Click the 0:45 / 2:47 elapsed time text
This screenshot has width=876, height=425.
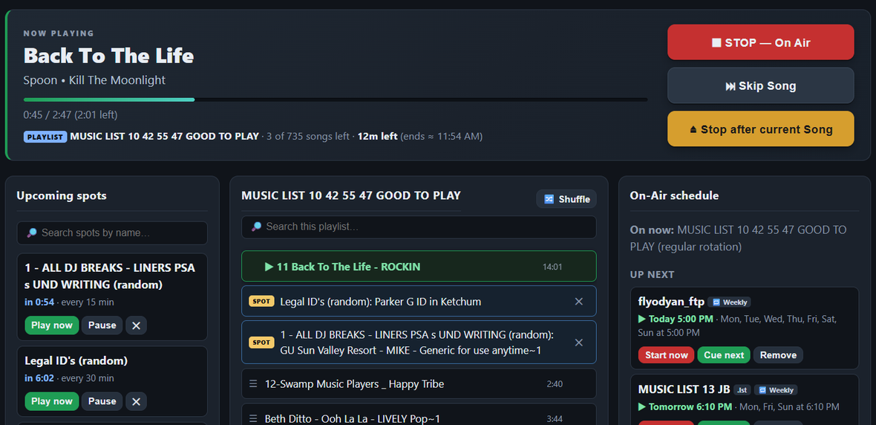(71, 114)
